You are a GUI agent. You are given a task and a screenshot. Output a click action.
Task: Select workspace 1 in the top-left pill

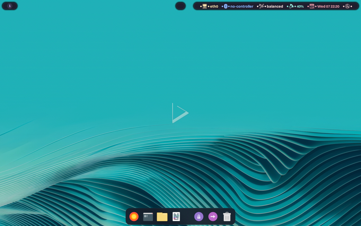9,6
